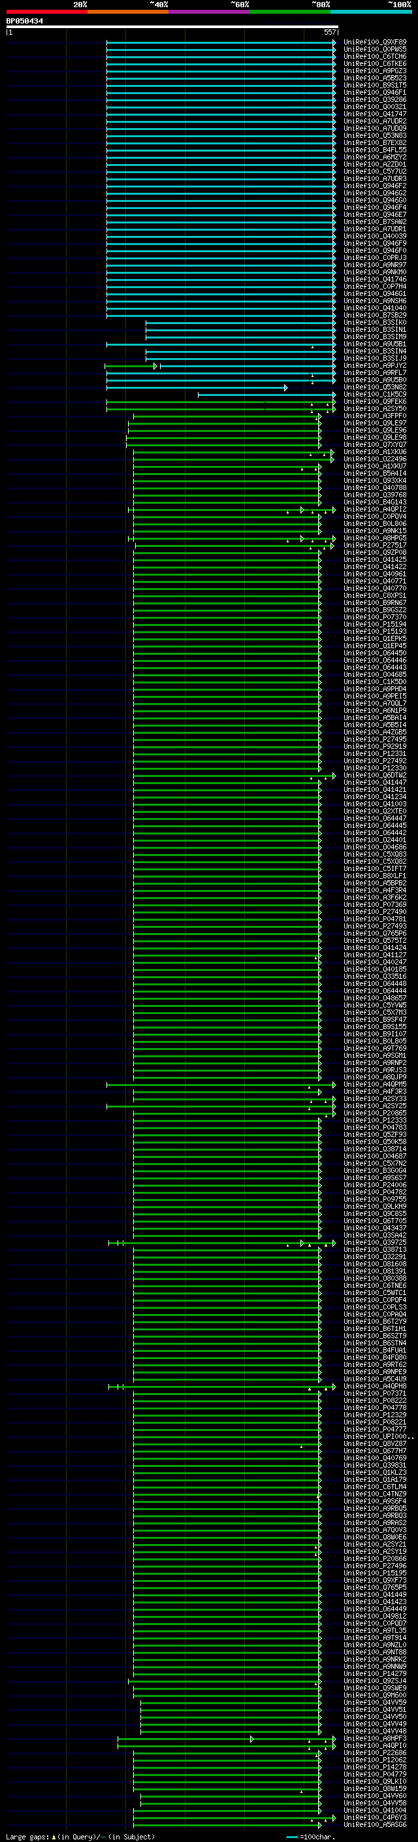Open hit UniRef100_A9U5B1
The image size is (418, 1842).
pyautogui.click(x=375, y=344)
